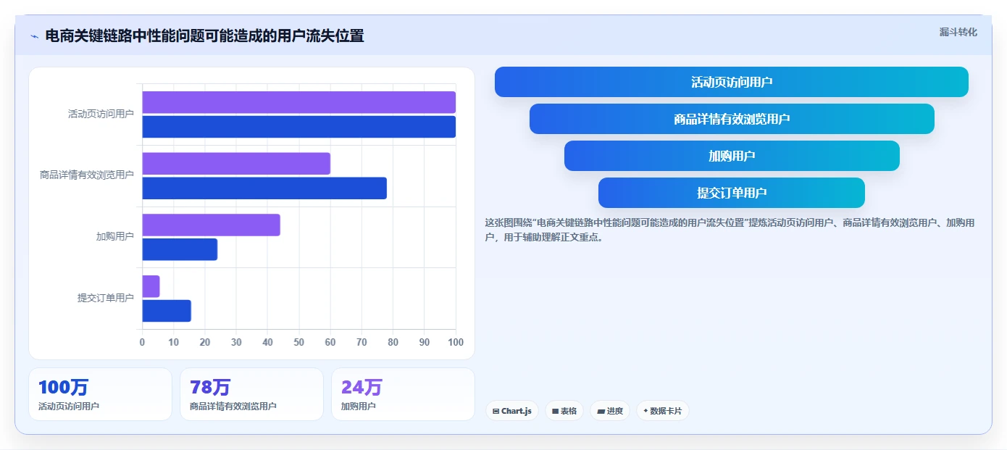Click the y-axis label 活动页访问用户
Viewport: 1007px width, 450px height.
coord(101,114)
